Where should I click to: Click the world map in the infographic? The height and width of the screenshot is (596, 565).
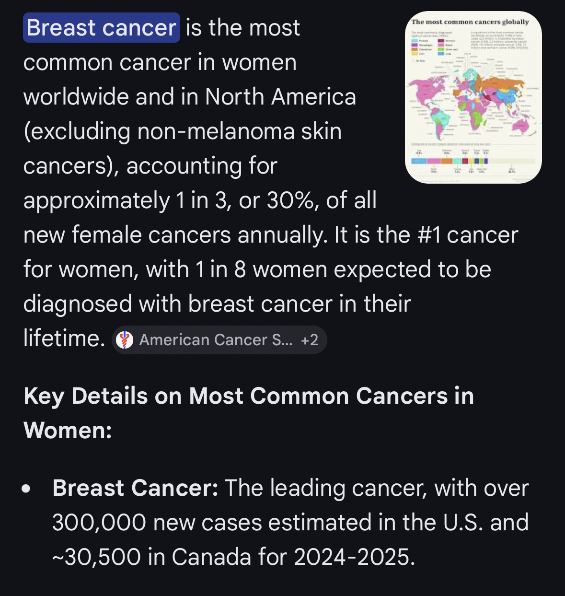coord(472,101)
